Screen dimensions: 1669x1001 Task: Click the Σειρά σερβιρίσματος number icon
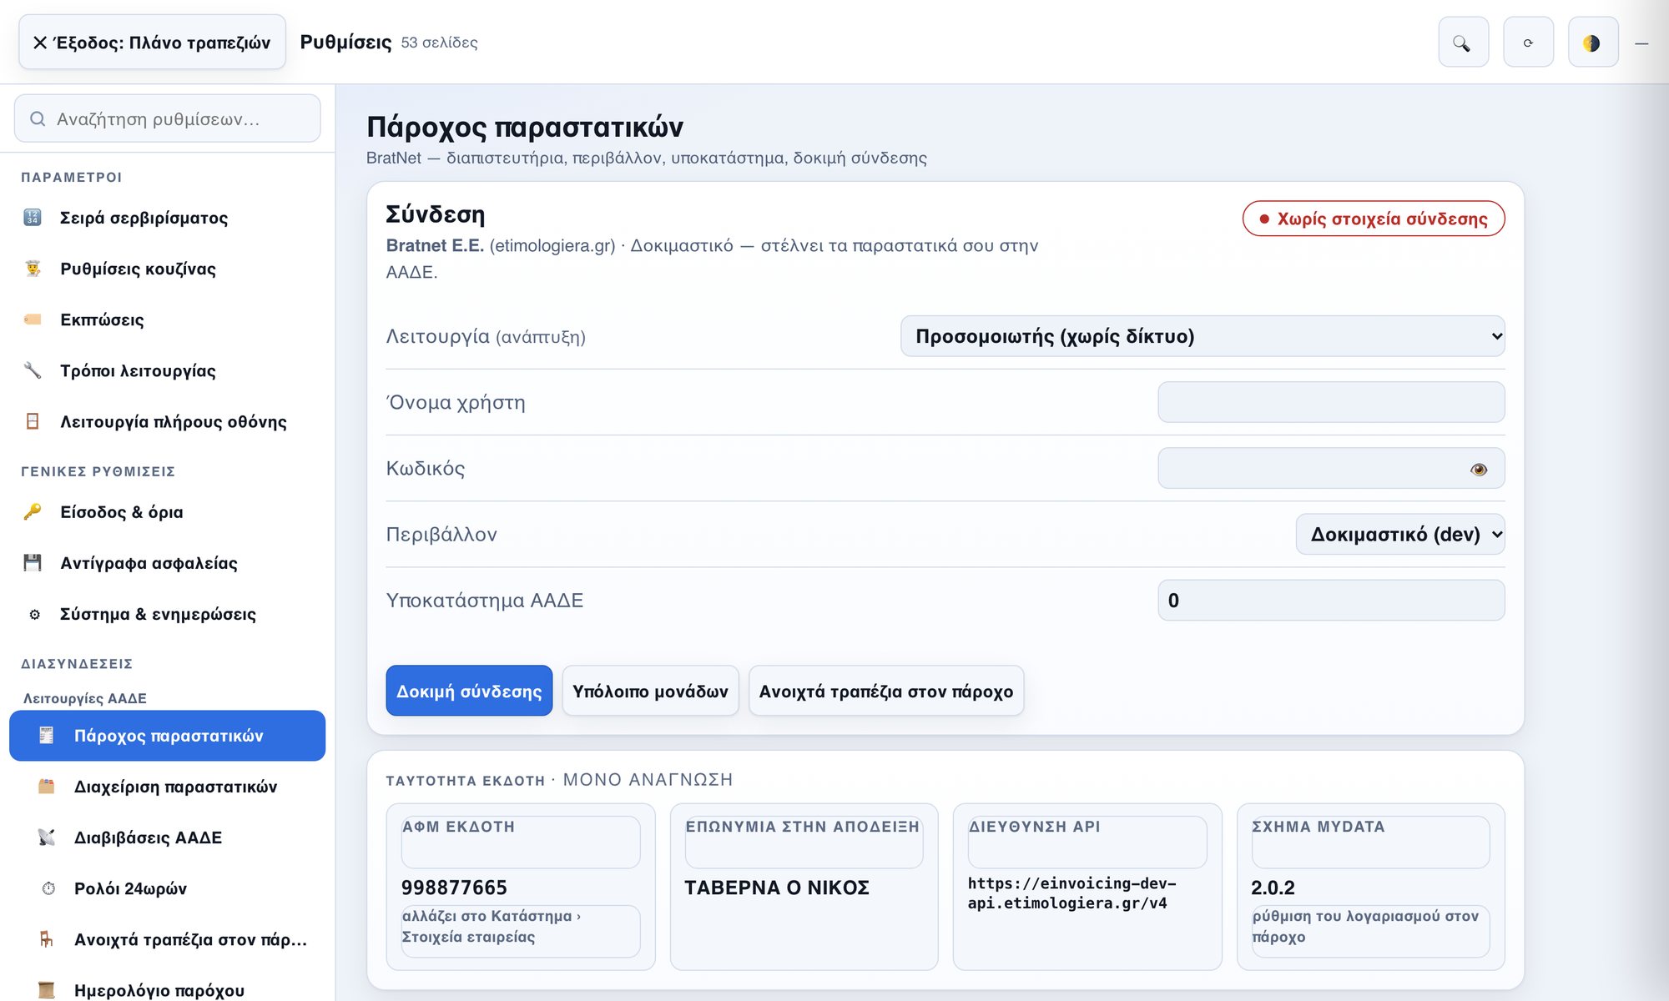pyautogui.click(x=33, y=218)
